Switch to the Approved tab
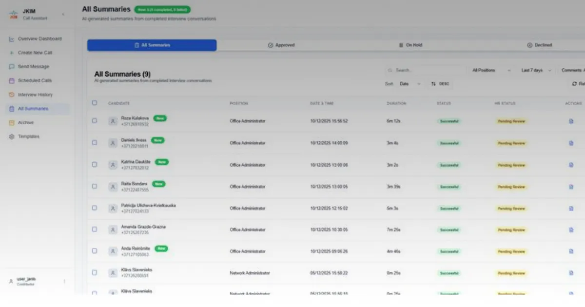Image resolution: width=585 pixels, height=307 pixels. 281,45
